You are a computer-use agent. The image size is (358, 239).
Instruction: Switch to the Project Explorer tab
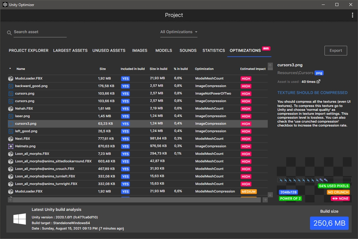[29, 50]
